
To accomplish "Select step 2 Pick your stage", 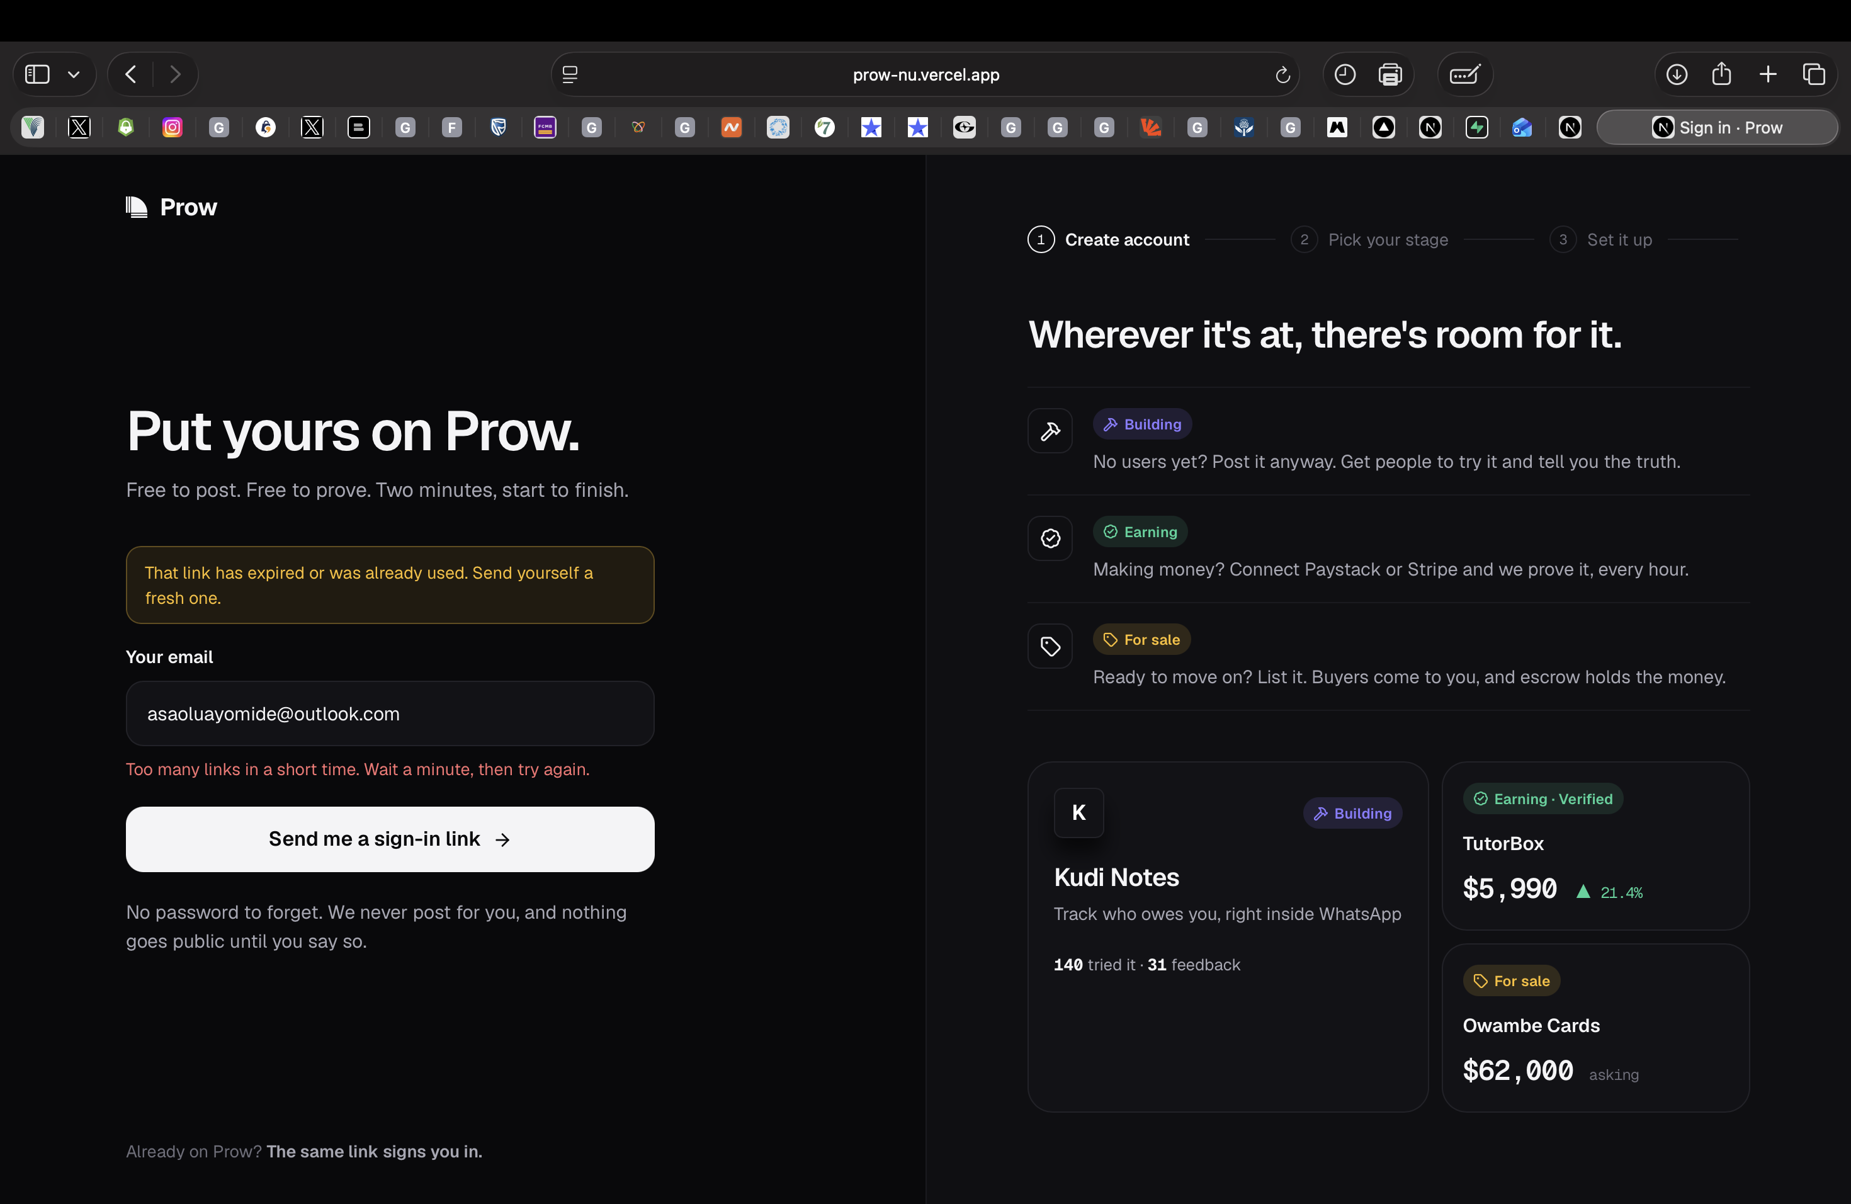I will (x=1369, y=239).
